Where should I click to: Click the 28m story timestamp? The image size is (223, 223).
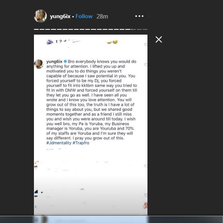click(x=102, y=17)
